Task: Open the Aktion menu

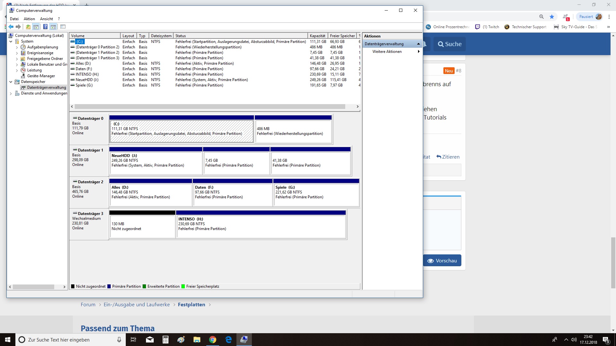Action: tap(29, 19)
